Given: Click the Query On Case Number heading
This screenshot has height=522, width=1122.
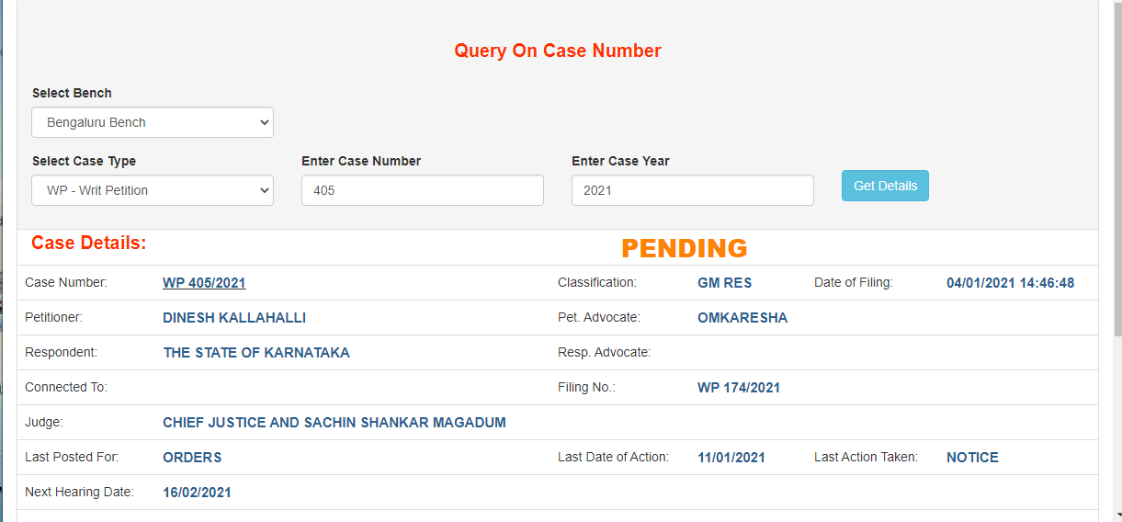Looking at the screenshot, I should 558,51.
